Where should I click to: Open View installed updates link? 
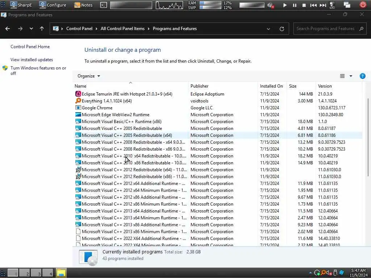pyautogui.click(x=32, y=60)
